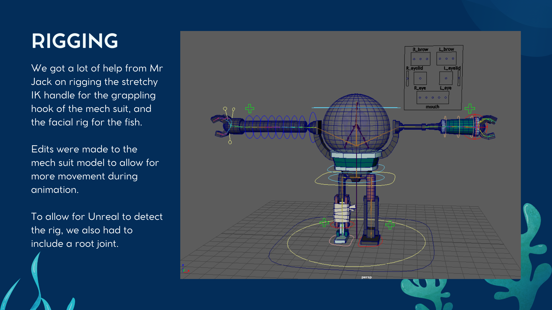Click the R_eyelid vertical slider
552x310 pixels.
(407, 78)
